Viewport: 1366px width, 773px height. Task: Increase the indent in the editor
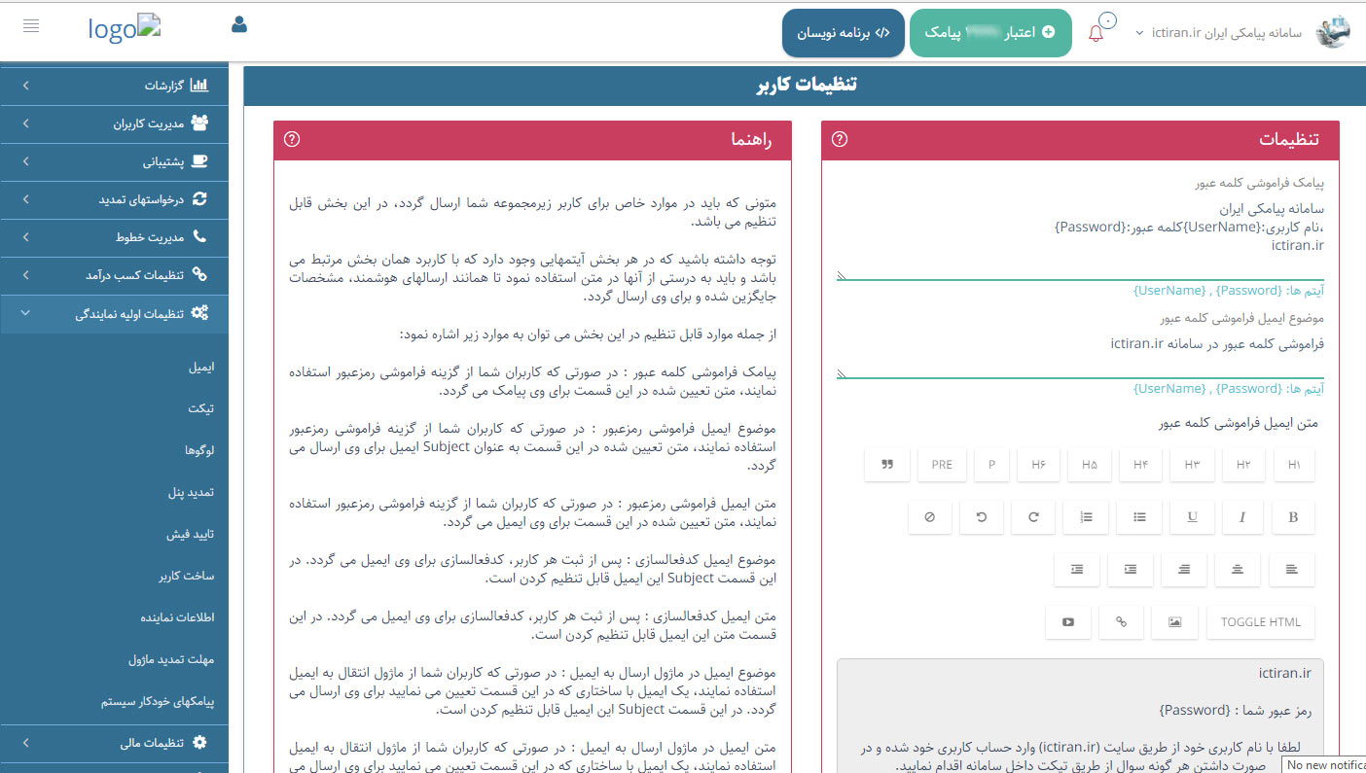[1131, 570]
